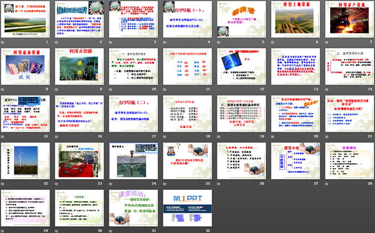Viewport: 375px width, 233px height.
Task: Select slide 26 thumbnail
Action: (241, 161)
